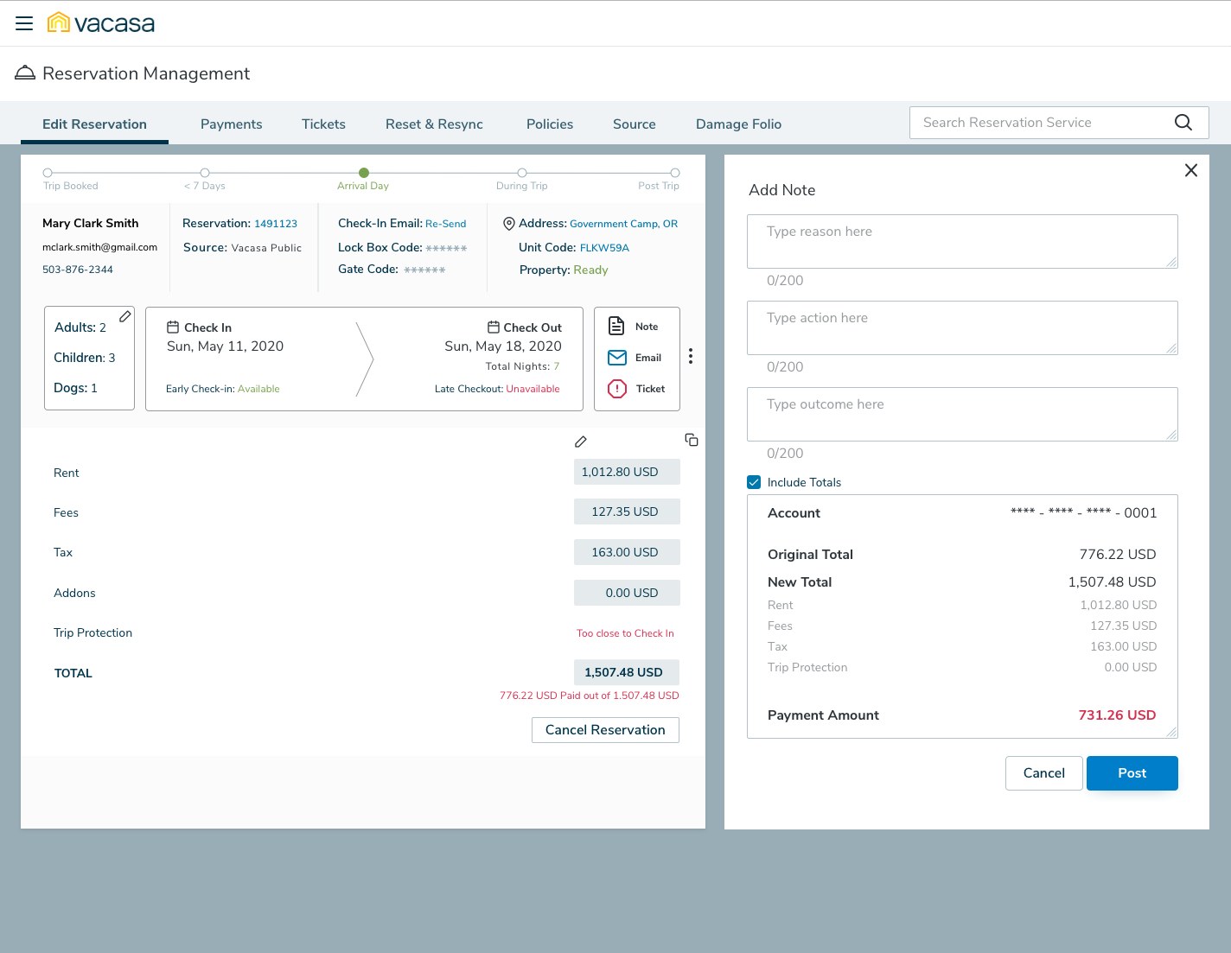Click the Type reason here textbox

click(x=962, y=241)
